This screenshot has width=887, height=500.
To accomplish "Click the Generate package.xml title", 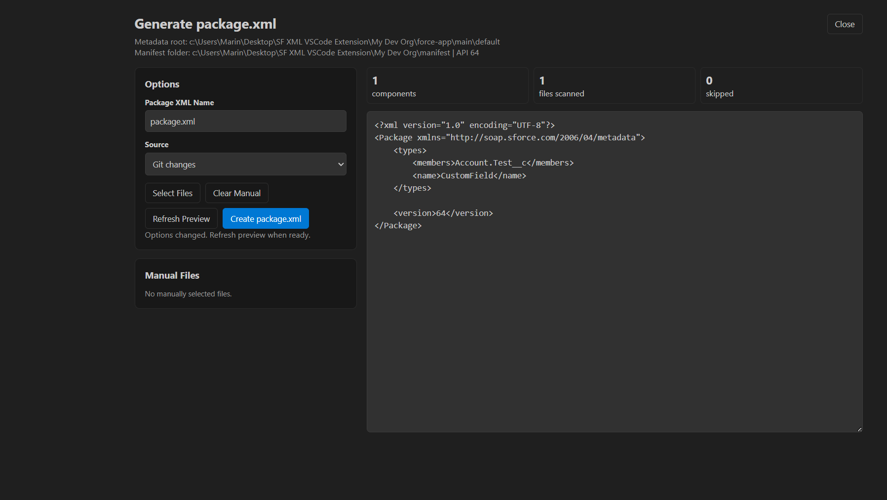I will tap(205, 24).
